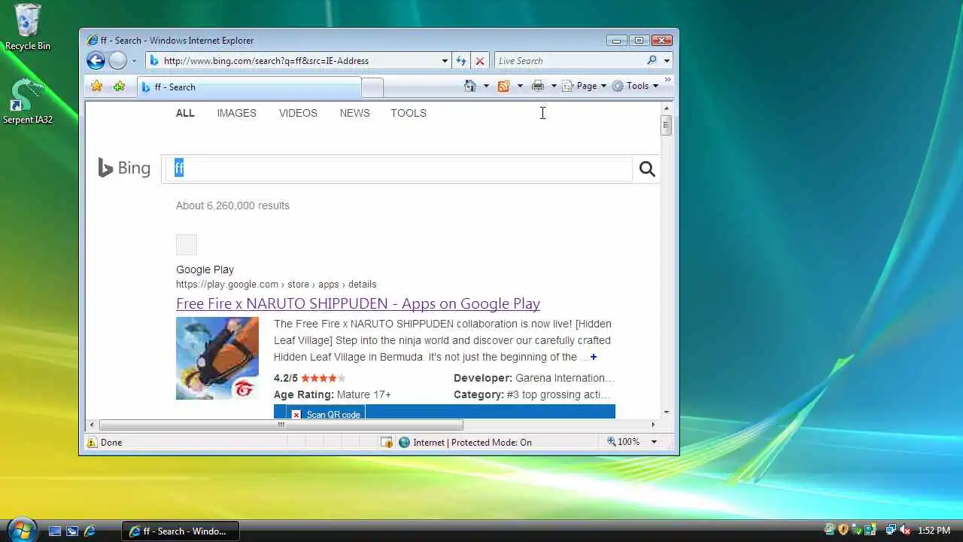
Task: Click inside the Live Search box
Action: point(570,61)
